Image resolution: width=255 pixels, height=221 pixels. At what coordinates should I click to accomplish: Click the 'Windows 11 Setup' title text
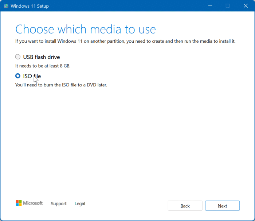click(30, 6)
